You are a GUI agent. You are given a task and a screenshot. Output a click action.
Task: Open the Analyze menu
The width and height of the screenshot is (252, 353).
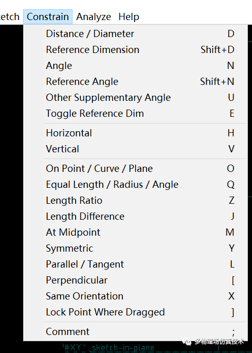(94, 17)
